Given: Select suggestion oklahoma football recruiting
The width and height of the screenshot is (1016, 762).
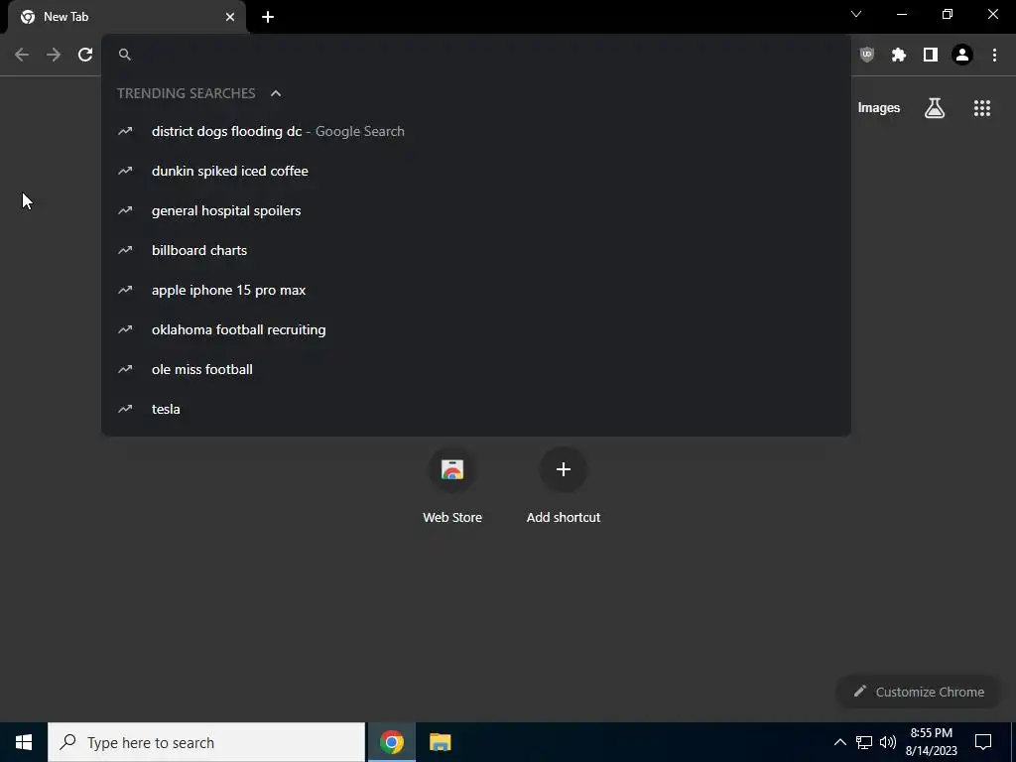Looking at the screenshot, I should (x=476, y=329).
